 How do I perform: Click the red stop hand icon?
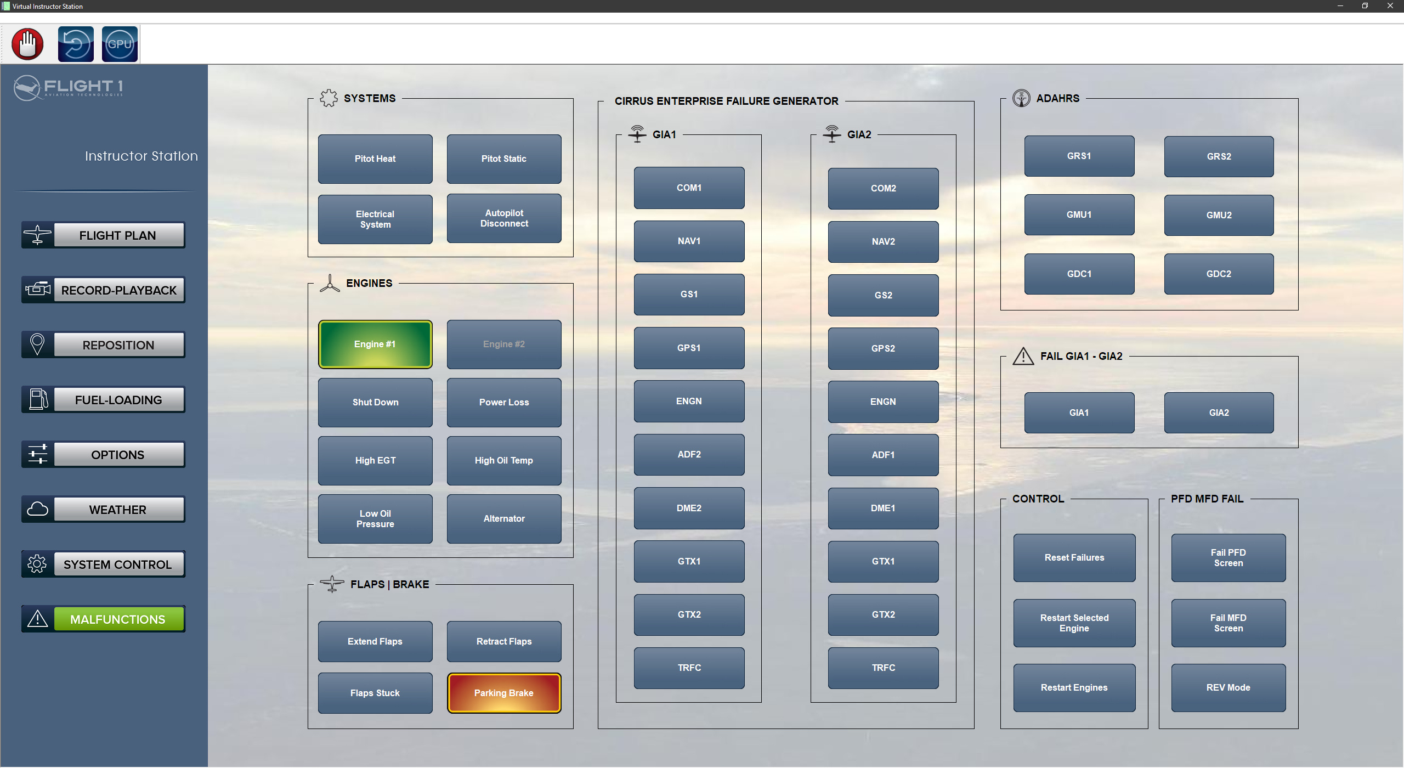pos(27,44)
